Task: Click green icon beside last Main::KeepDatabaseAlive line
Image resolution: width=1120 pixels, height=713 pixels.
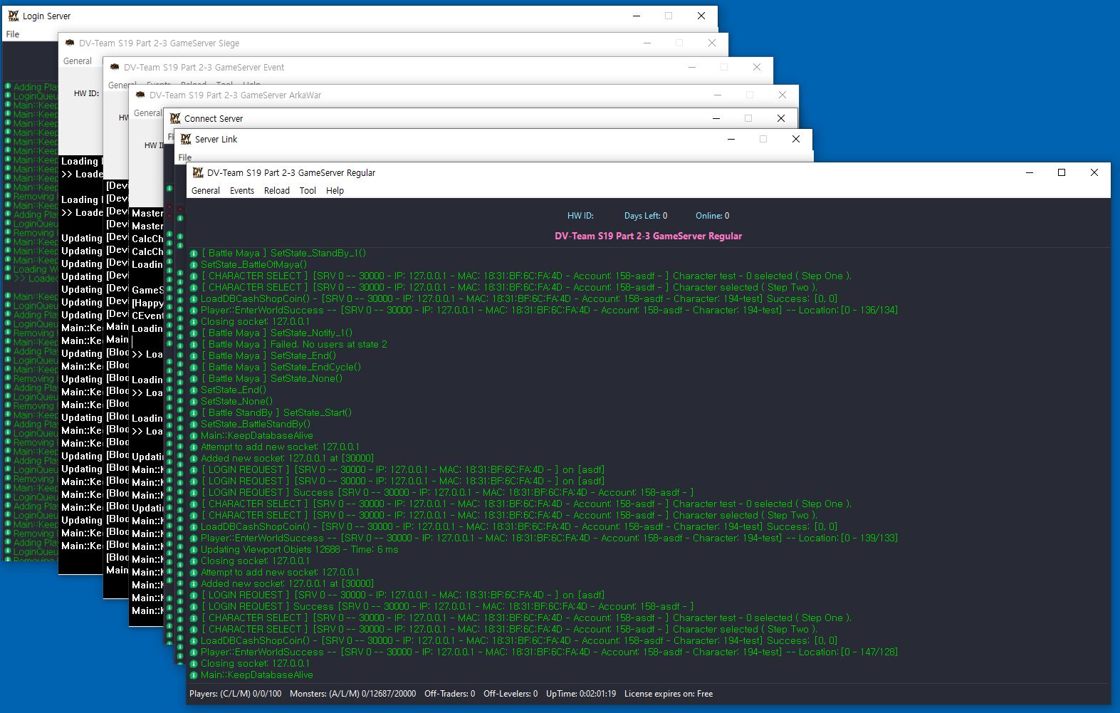Action: click(x=194, y=675)
